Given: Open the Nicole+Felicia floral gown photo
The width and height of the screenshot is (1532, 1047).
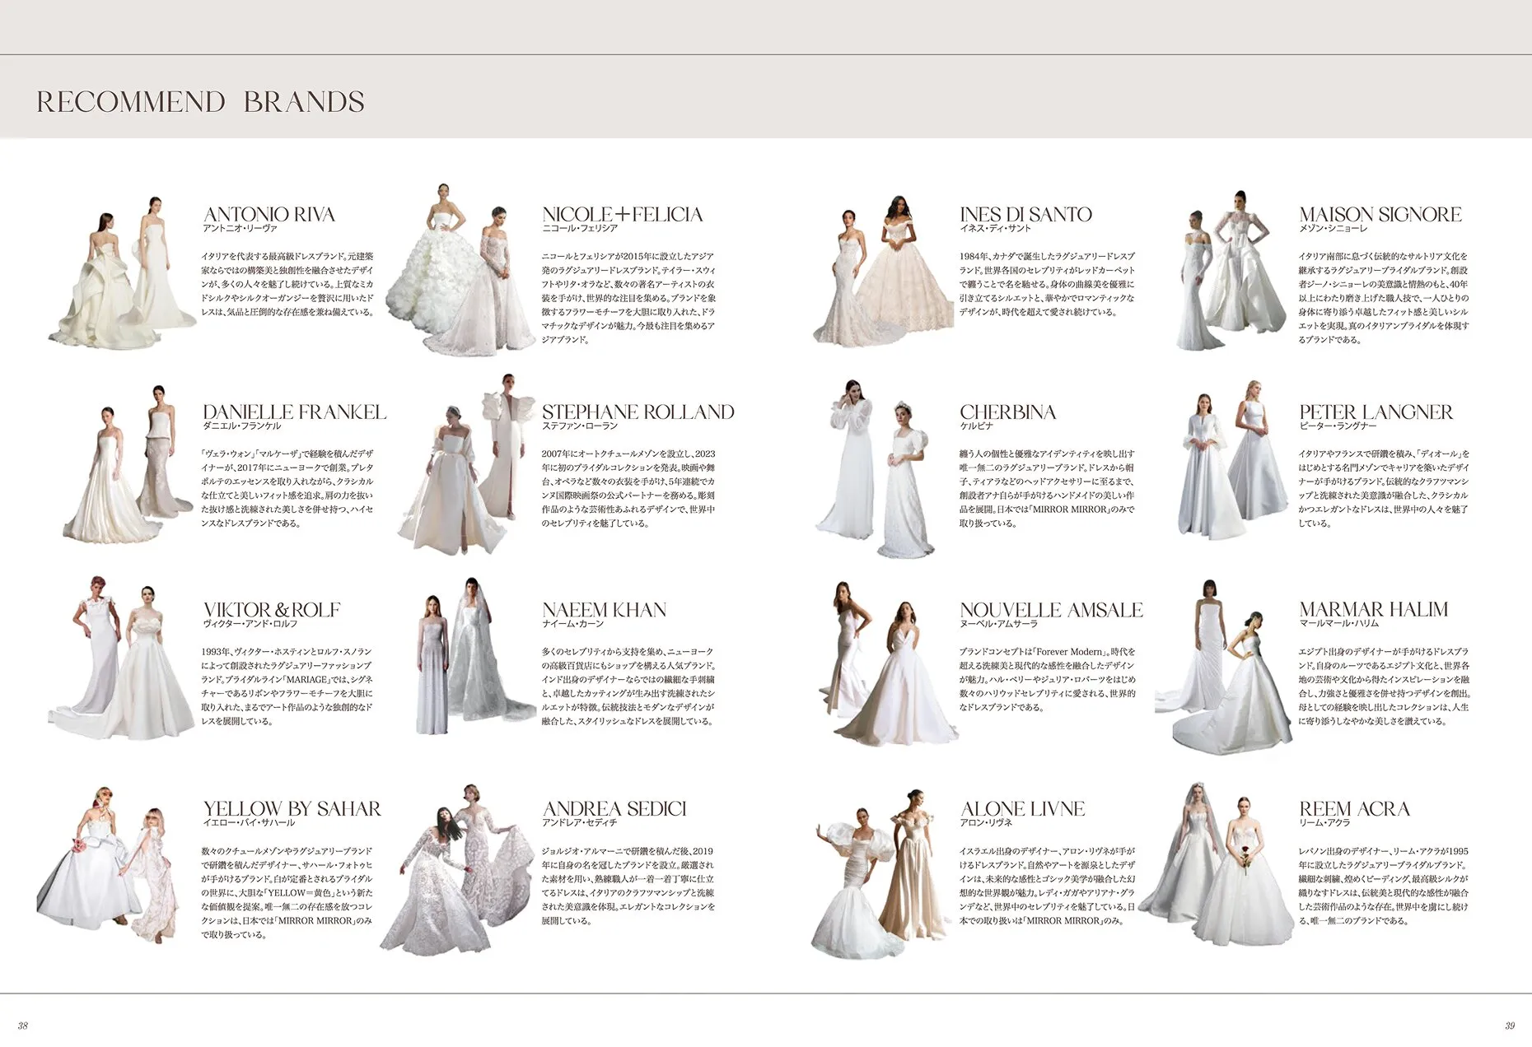Looking at the screenshot, I should [x=461, y=270].
